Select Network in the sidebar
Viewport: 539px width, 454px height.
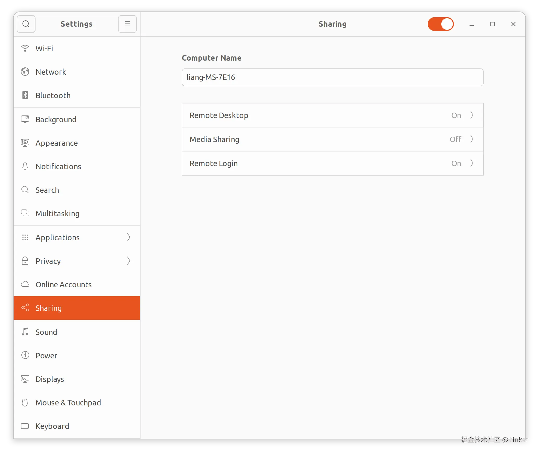pyautogui.click(x=51, y=72)
